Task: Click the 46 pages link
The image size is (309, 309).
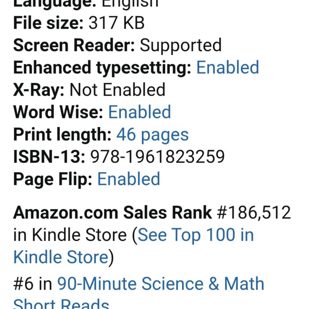Action: pos(152,135)
